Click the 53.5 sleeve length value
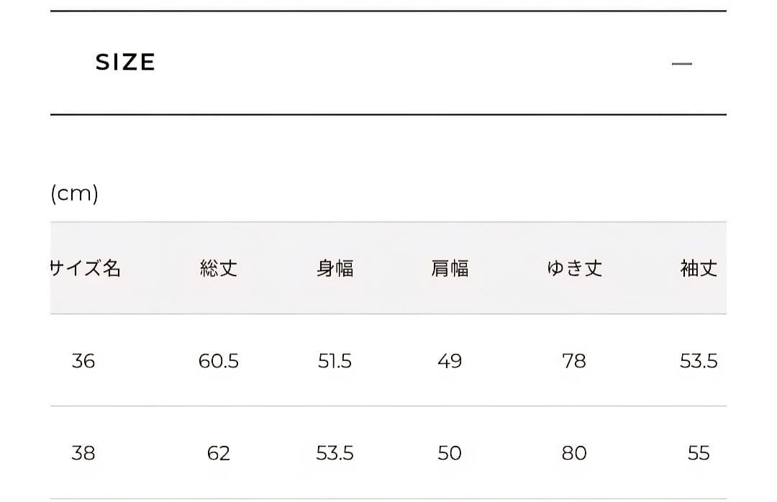This screenshot has width=777, height=502. [x=698, y=361]
